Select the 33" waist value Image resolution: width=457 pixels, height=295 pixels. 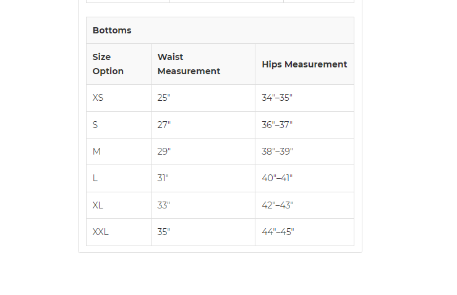[164, 205]
